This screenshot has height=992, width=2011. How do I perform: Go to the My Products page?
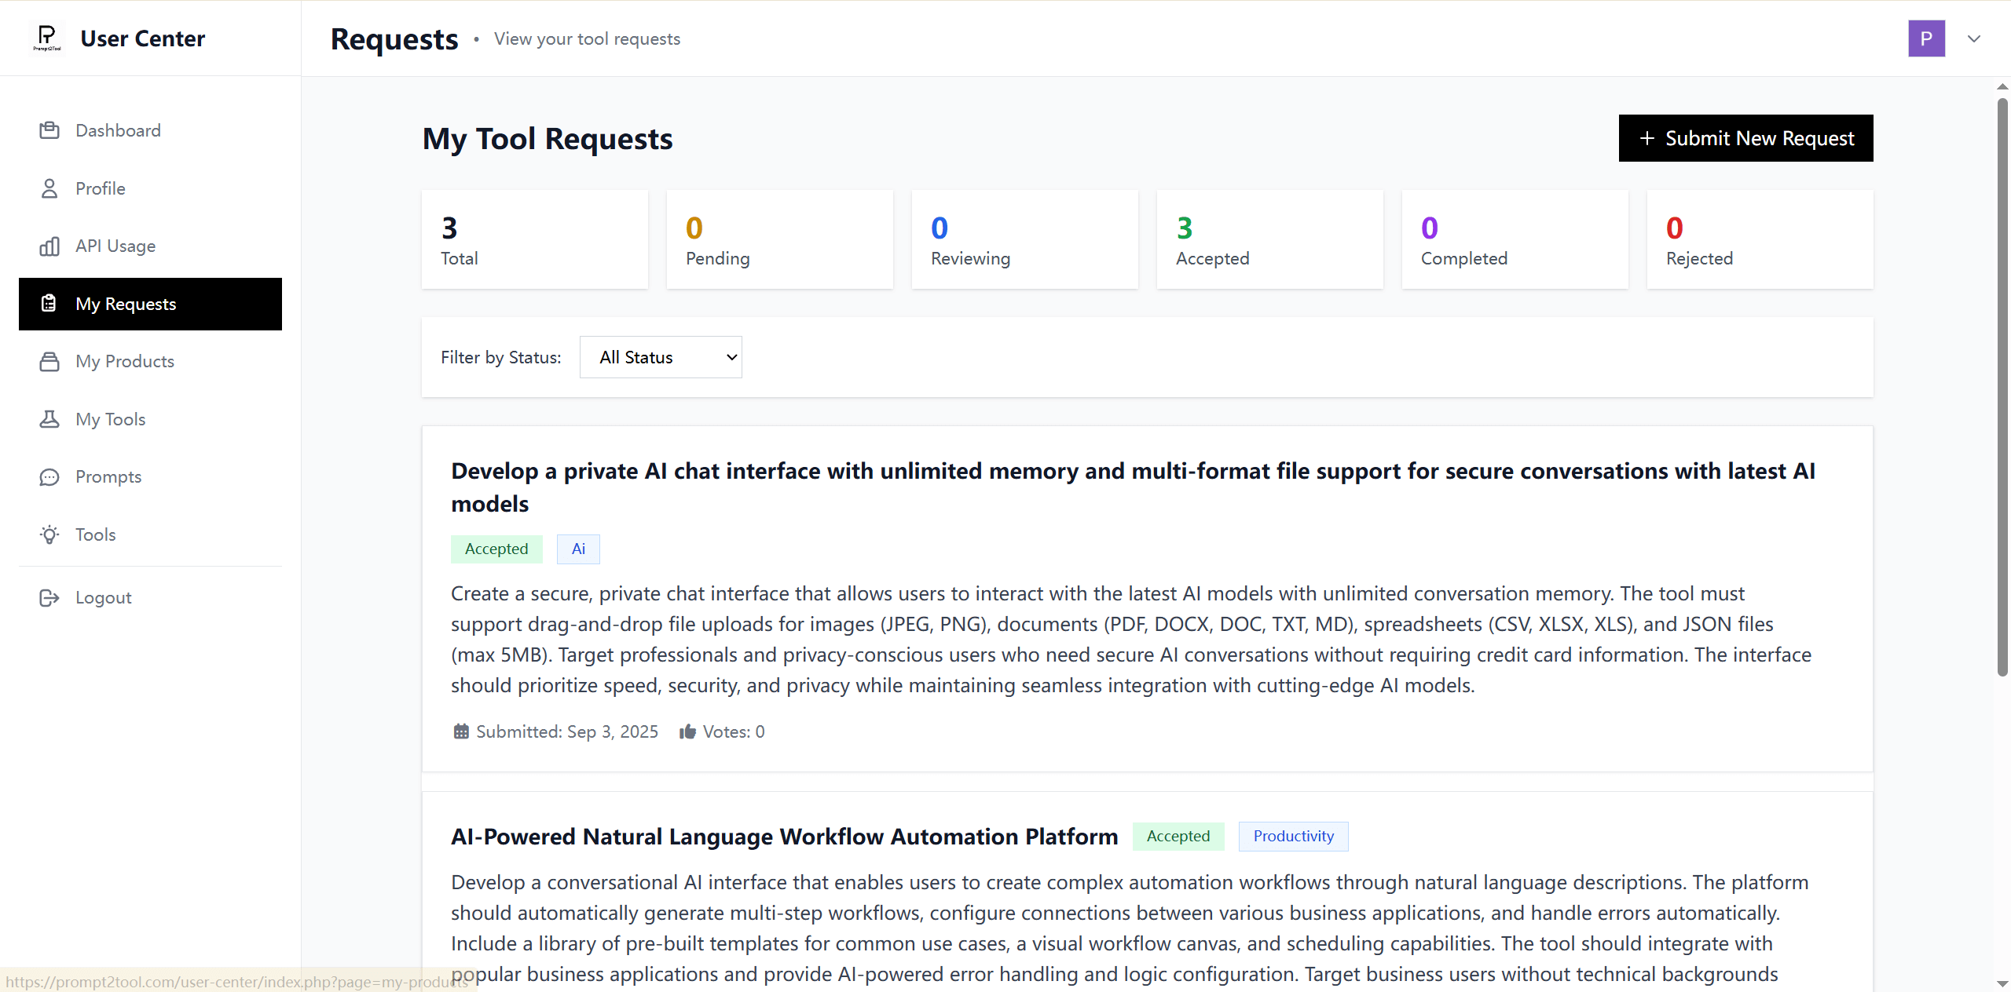(x=125, y=362)
